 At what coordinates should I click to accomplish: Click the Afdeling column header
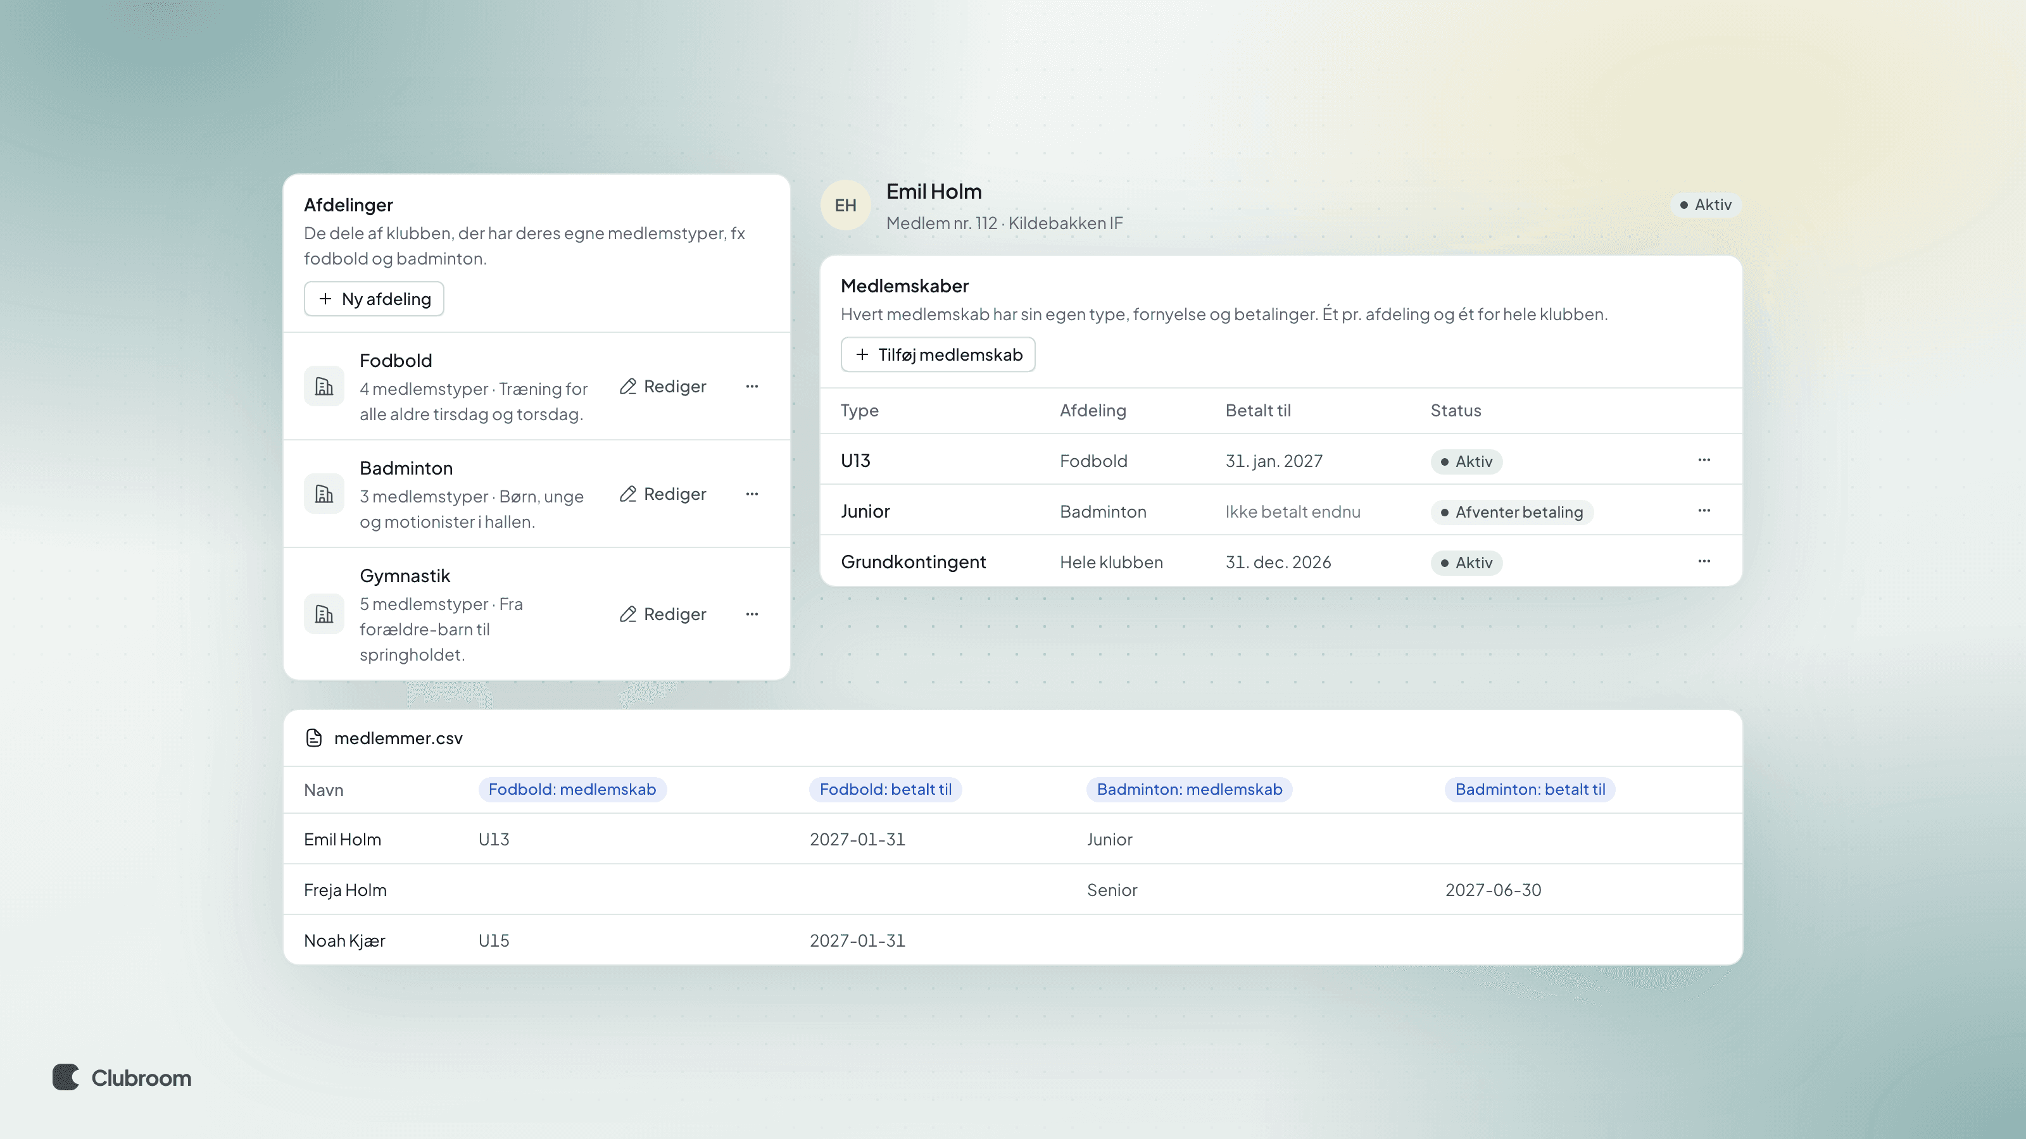pyautogui.click(x=1092, y=410)
